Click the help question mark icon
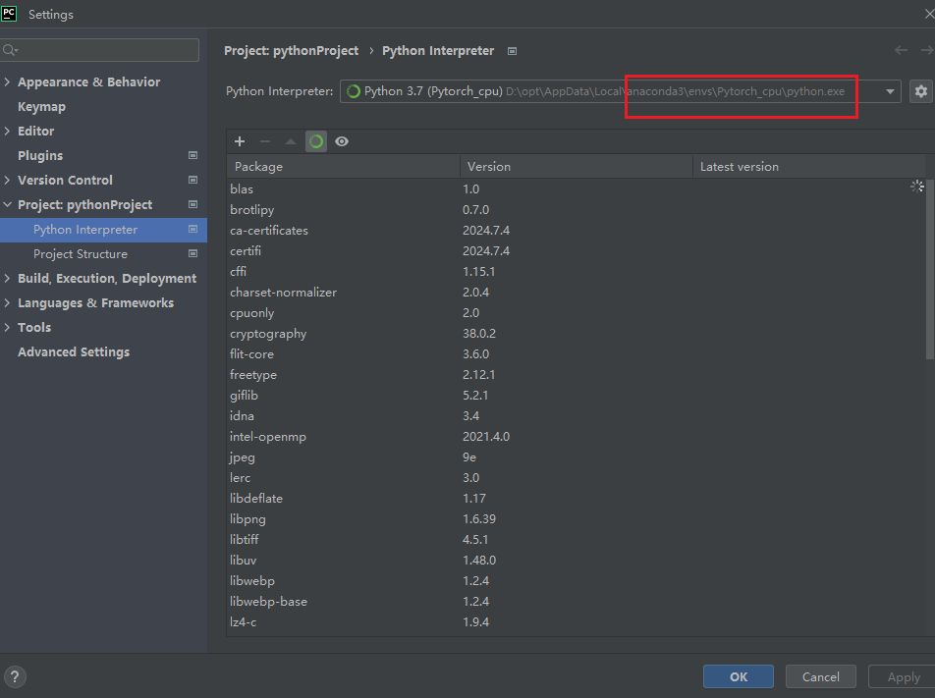This screenshot has height=698, width=935. pos(15,676)
